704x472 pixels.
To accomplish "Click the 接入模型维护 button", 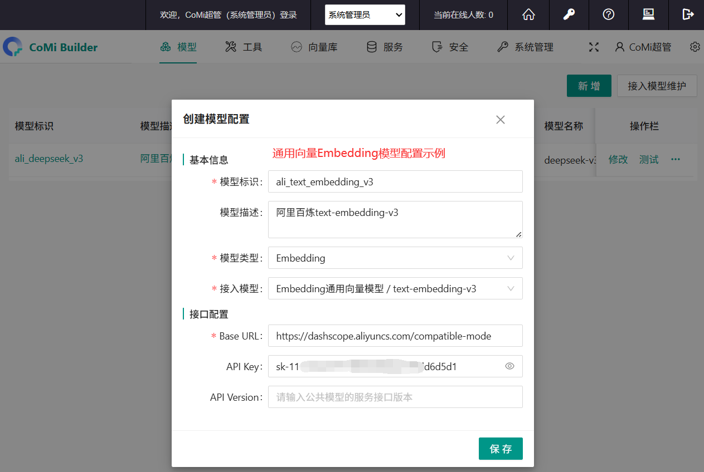I will (x=657, y=86).
